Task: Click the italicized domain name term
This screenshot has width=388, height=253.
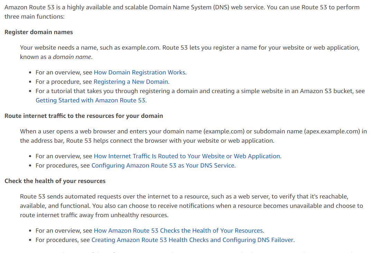Action: [72, 57]
